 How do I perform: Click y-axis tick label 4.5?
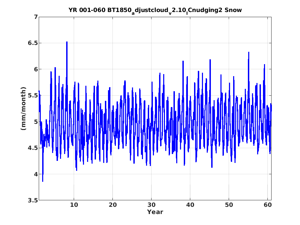(33, 148)
